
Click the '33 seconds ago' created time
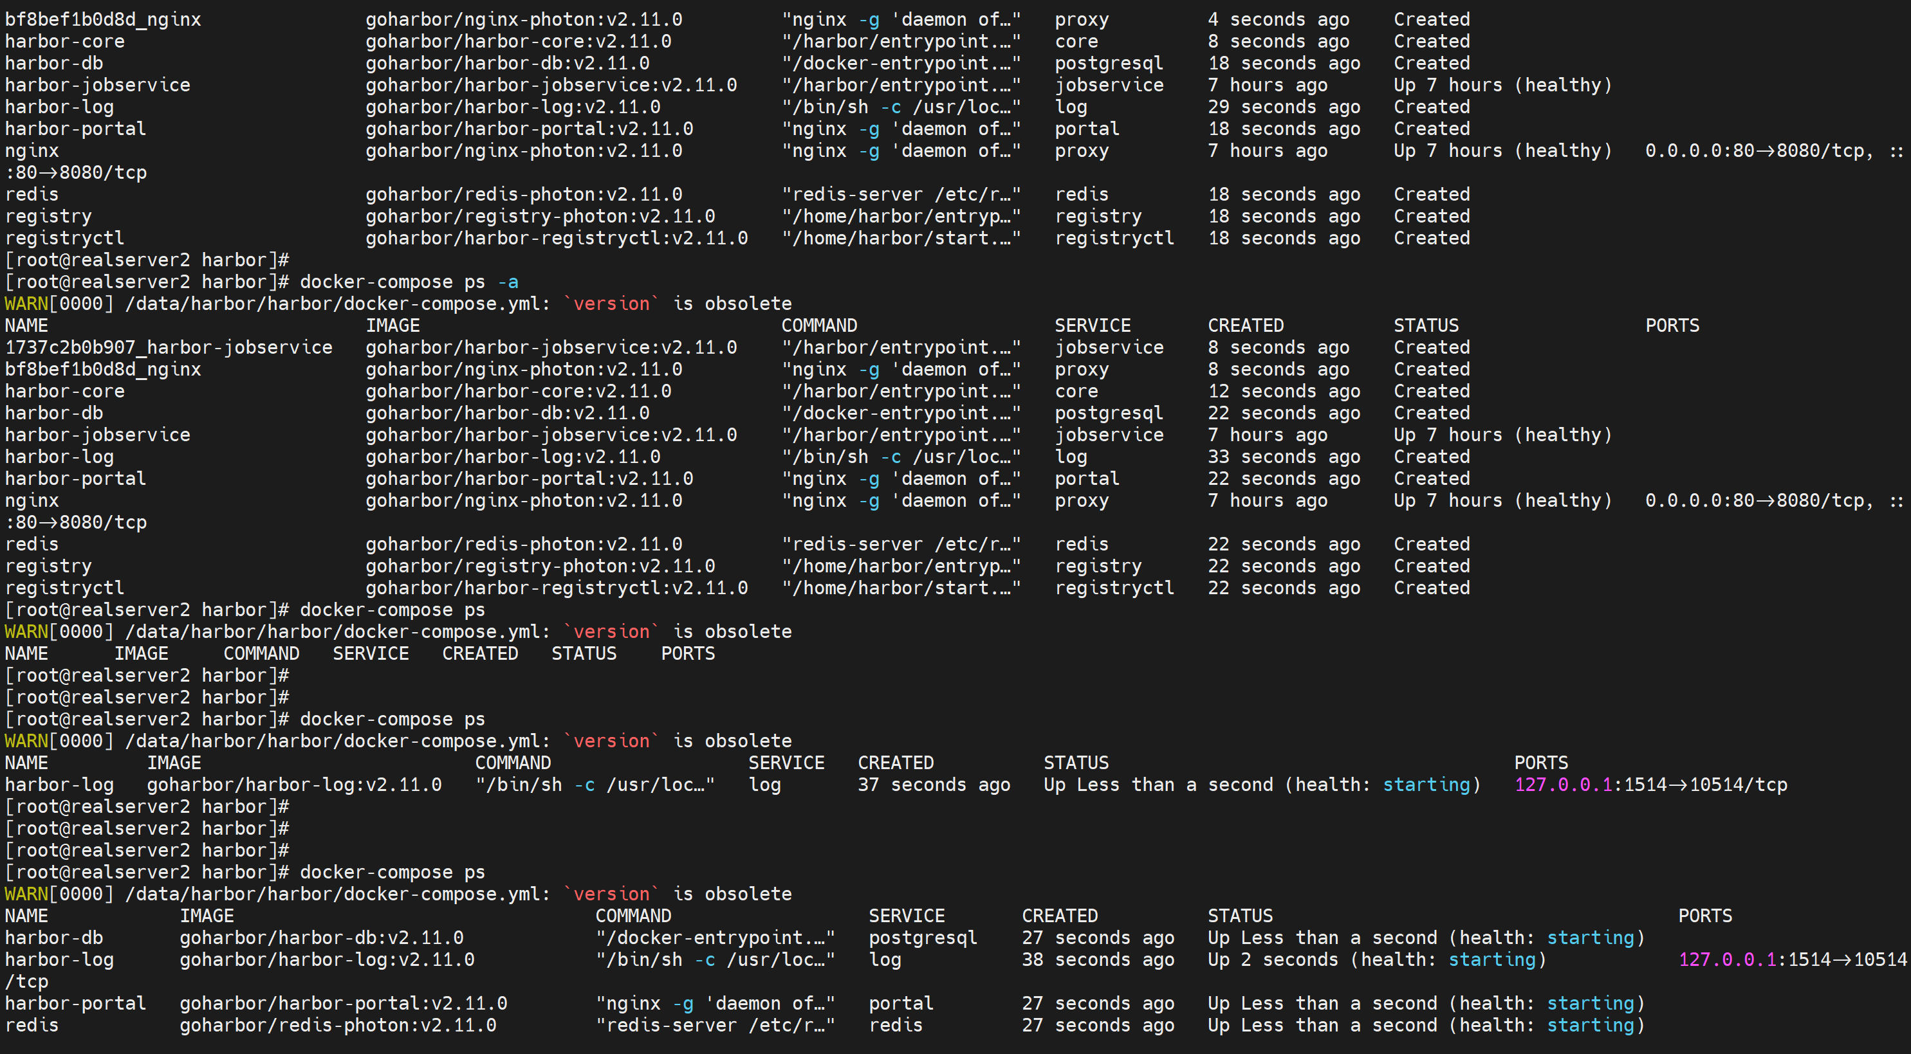click(x=1284, y=457)
